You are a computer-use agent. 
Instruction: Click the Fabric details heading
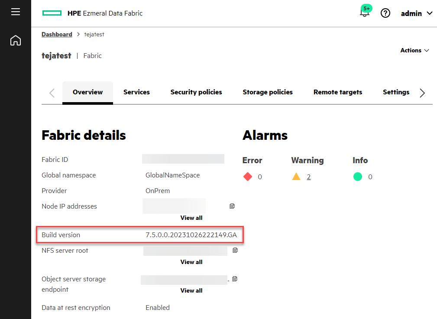click(x=84, y=135)
